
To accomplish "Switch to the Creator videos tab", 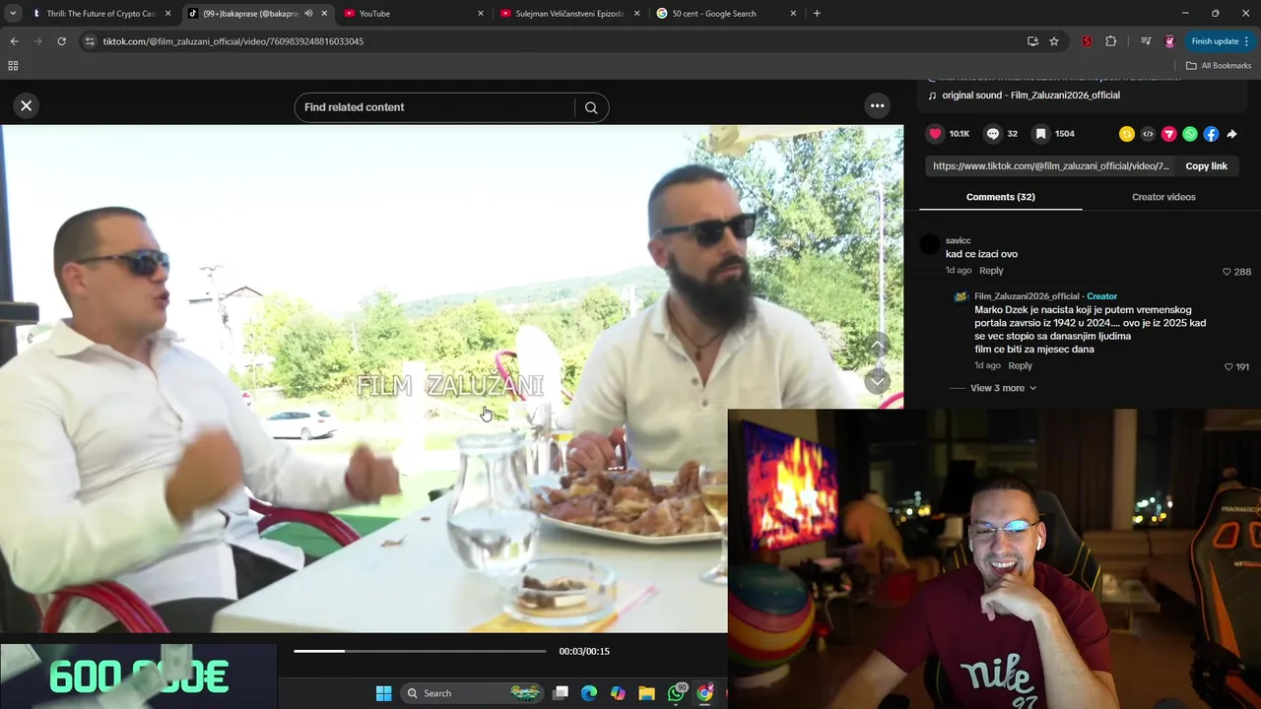I will pyautogui.click(x=1163, y=197).
